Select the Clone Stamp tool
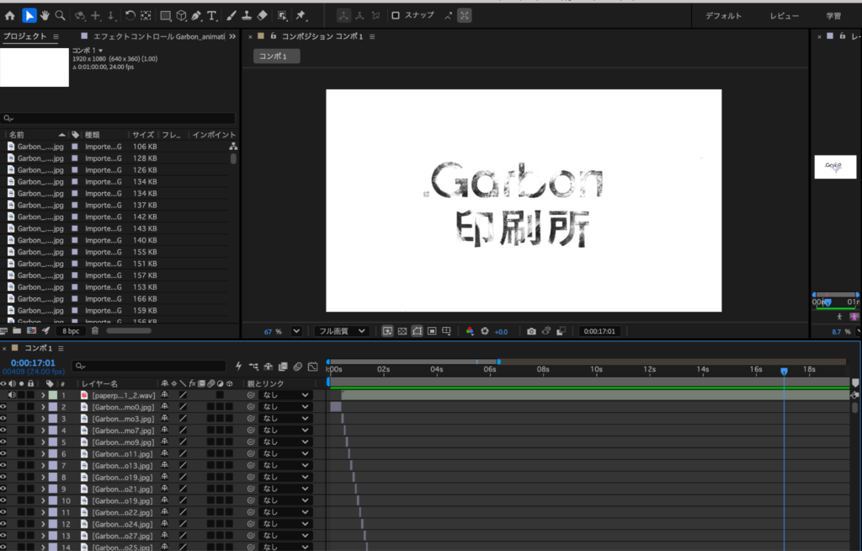 pos(247,15)
